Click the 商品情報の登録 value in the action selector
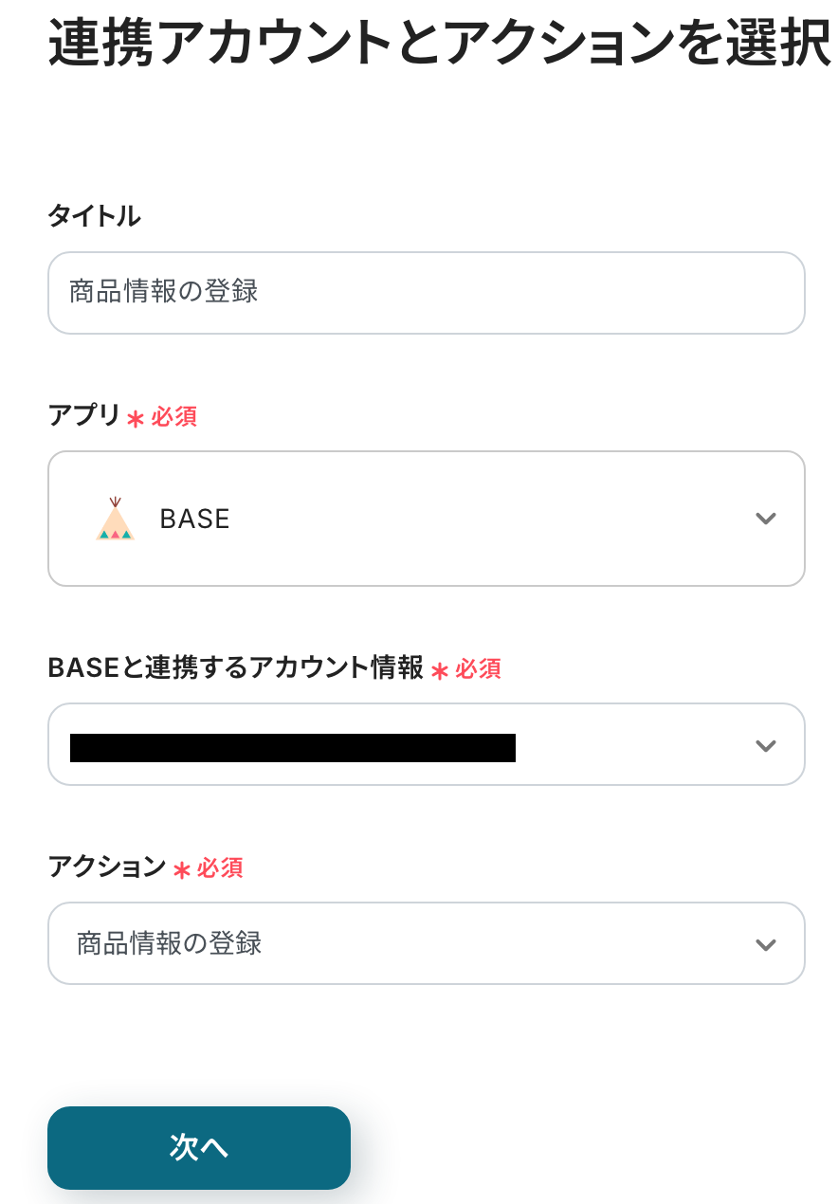 coord(170,944)
